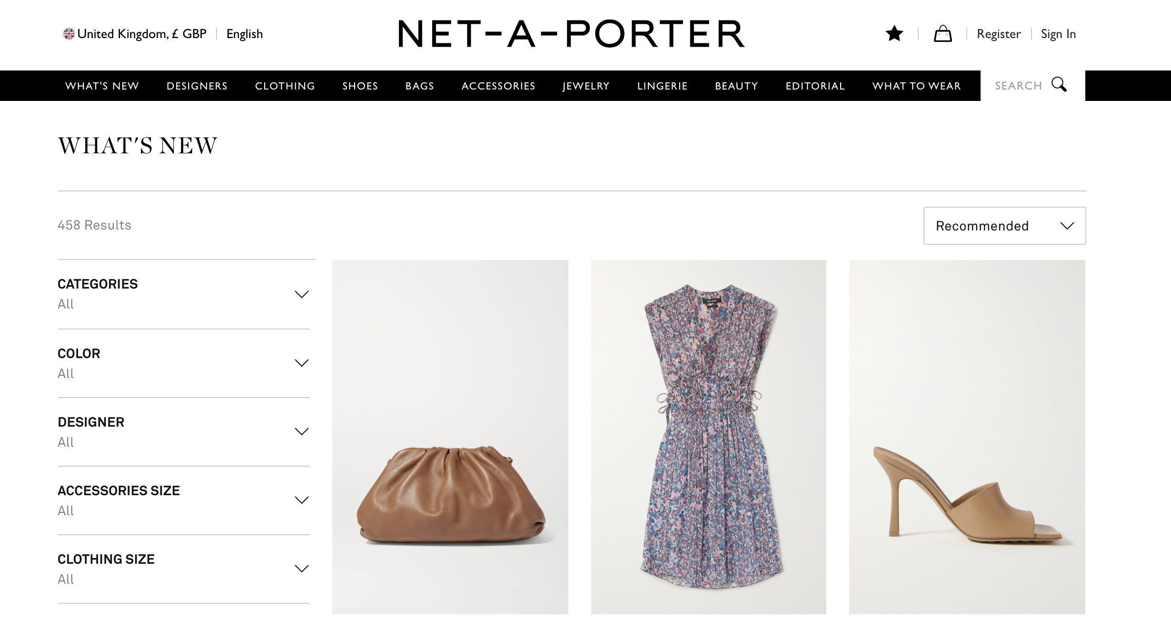Expand the Accessories Size filter
This screenshot has height=619, width=1171.
tap(183, 500)
